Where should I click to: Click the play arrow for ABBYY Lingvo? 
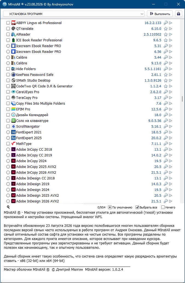[x=170, y=23]
